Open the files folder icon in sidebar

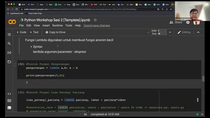point(9,62)
